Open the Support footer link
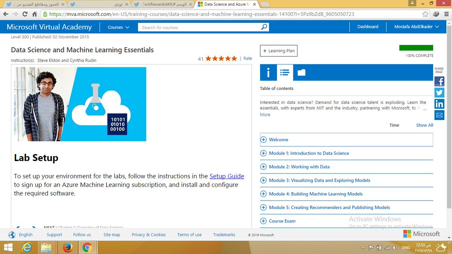 click(54, 235)
